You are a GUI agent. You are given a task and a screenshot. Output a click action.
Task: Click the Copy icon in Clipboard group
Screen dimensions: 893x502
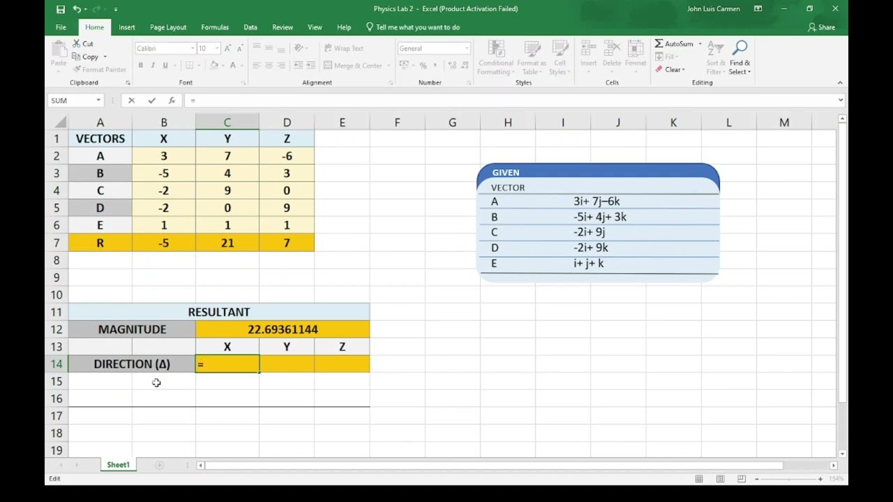(x=77, y=56)
